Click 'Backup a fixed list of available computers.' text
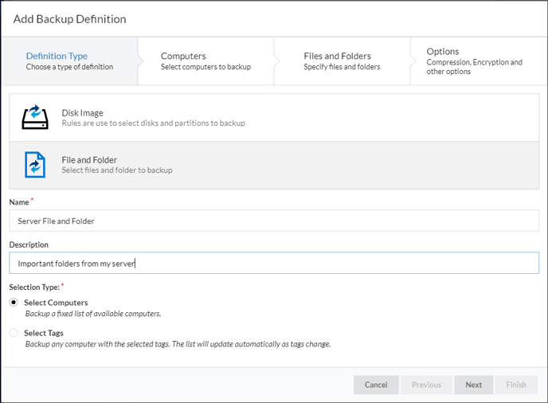The image size is (548, 403). [93, 314]
